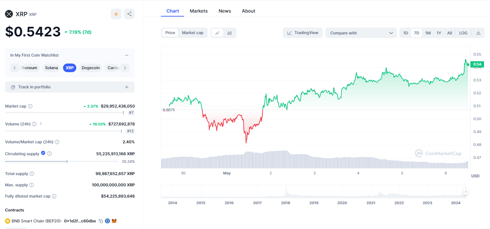This screenshot has height=229, width=490.
Task: Open the Fully diluted market cap info icon
Action: [x=54, y=196]
